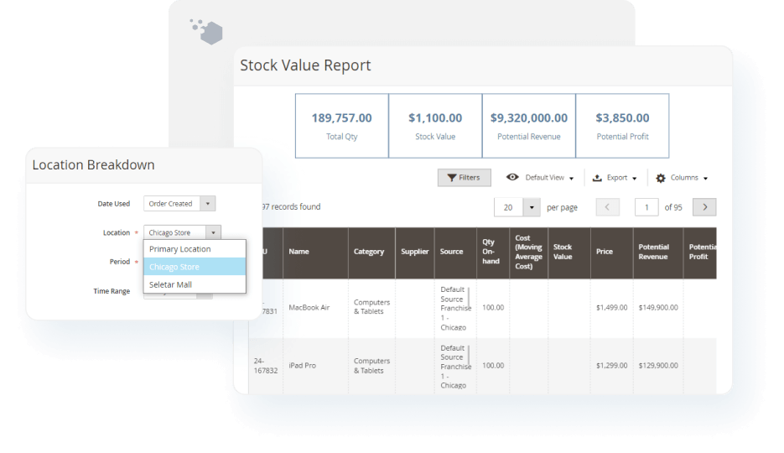Image resolution: width=784 pixels, height=453 pixels.
Task: Go to the previous page arrow
Action: click(607, 207)
